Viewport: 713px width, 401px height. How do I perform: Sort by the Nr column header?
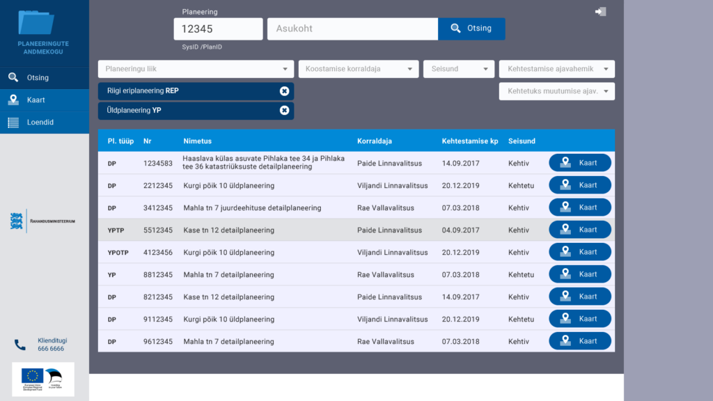pos(148,141)
